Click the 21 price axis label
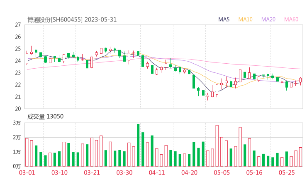The width and height of the screenshot is (307, 182). [x=18, y=97]
